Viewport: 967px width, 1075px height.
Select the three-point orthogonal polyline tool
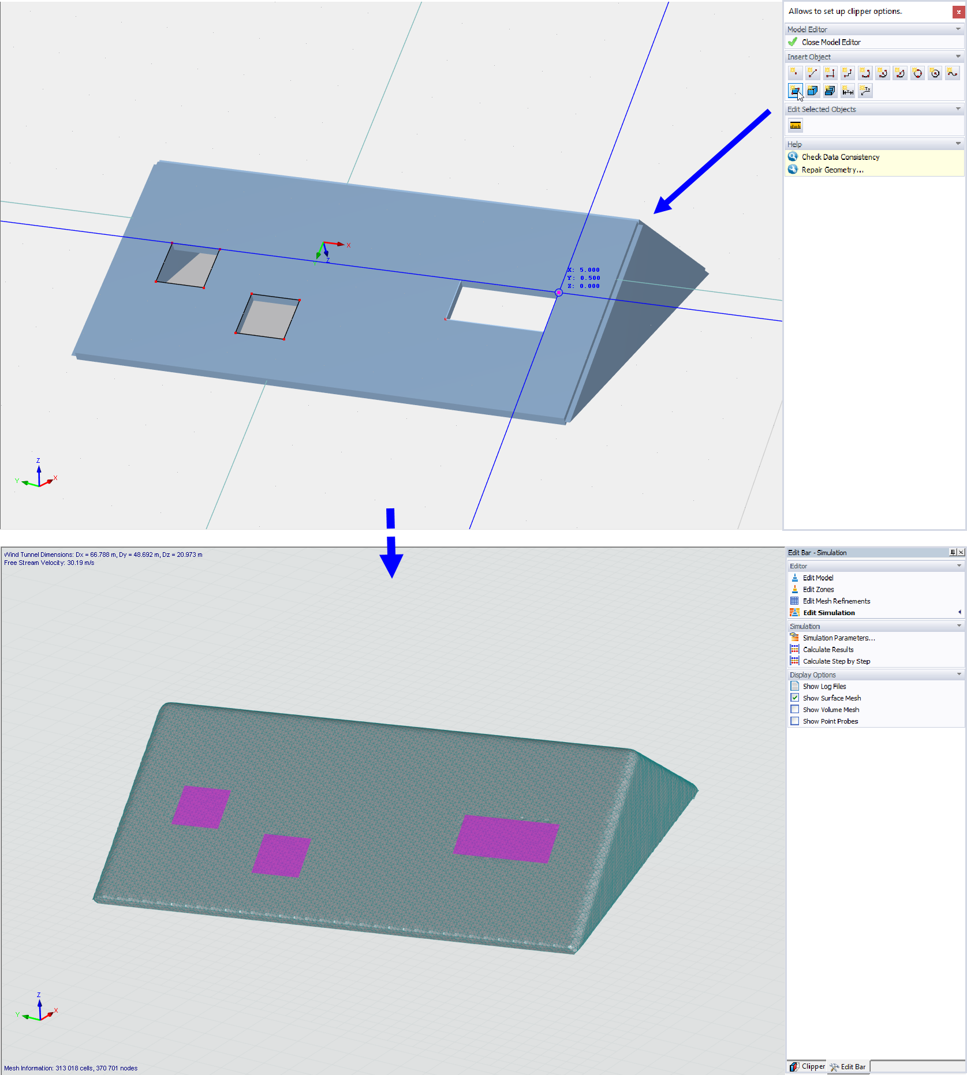[830, 73]
